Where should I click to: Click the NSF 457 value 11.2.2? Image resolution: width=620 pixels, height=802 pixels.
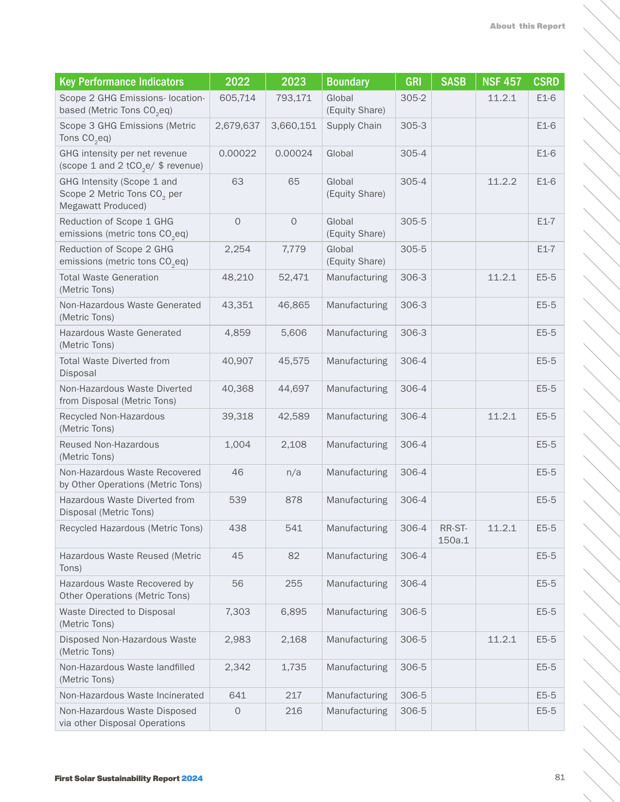point(502,181)
